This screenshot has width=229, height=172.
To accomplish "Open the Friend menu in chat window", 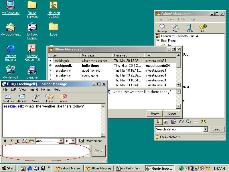I will click(x=33, y=89).
